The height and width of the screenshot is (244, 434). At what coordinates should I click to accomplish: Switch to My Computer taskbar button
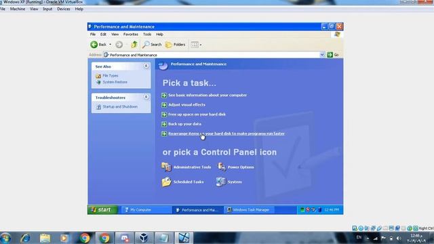coord(146,209)
